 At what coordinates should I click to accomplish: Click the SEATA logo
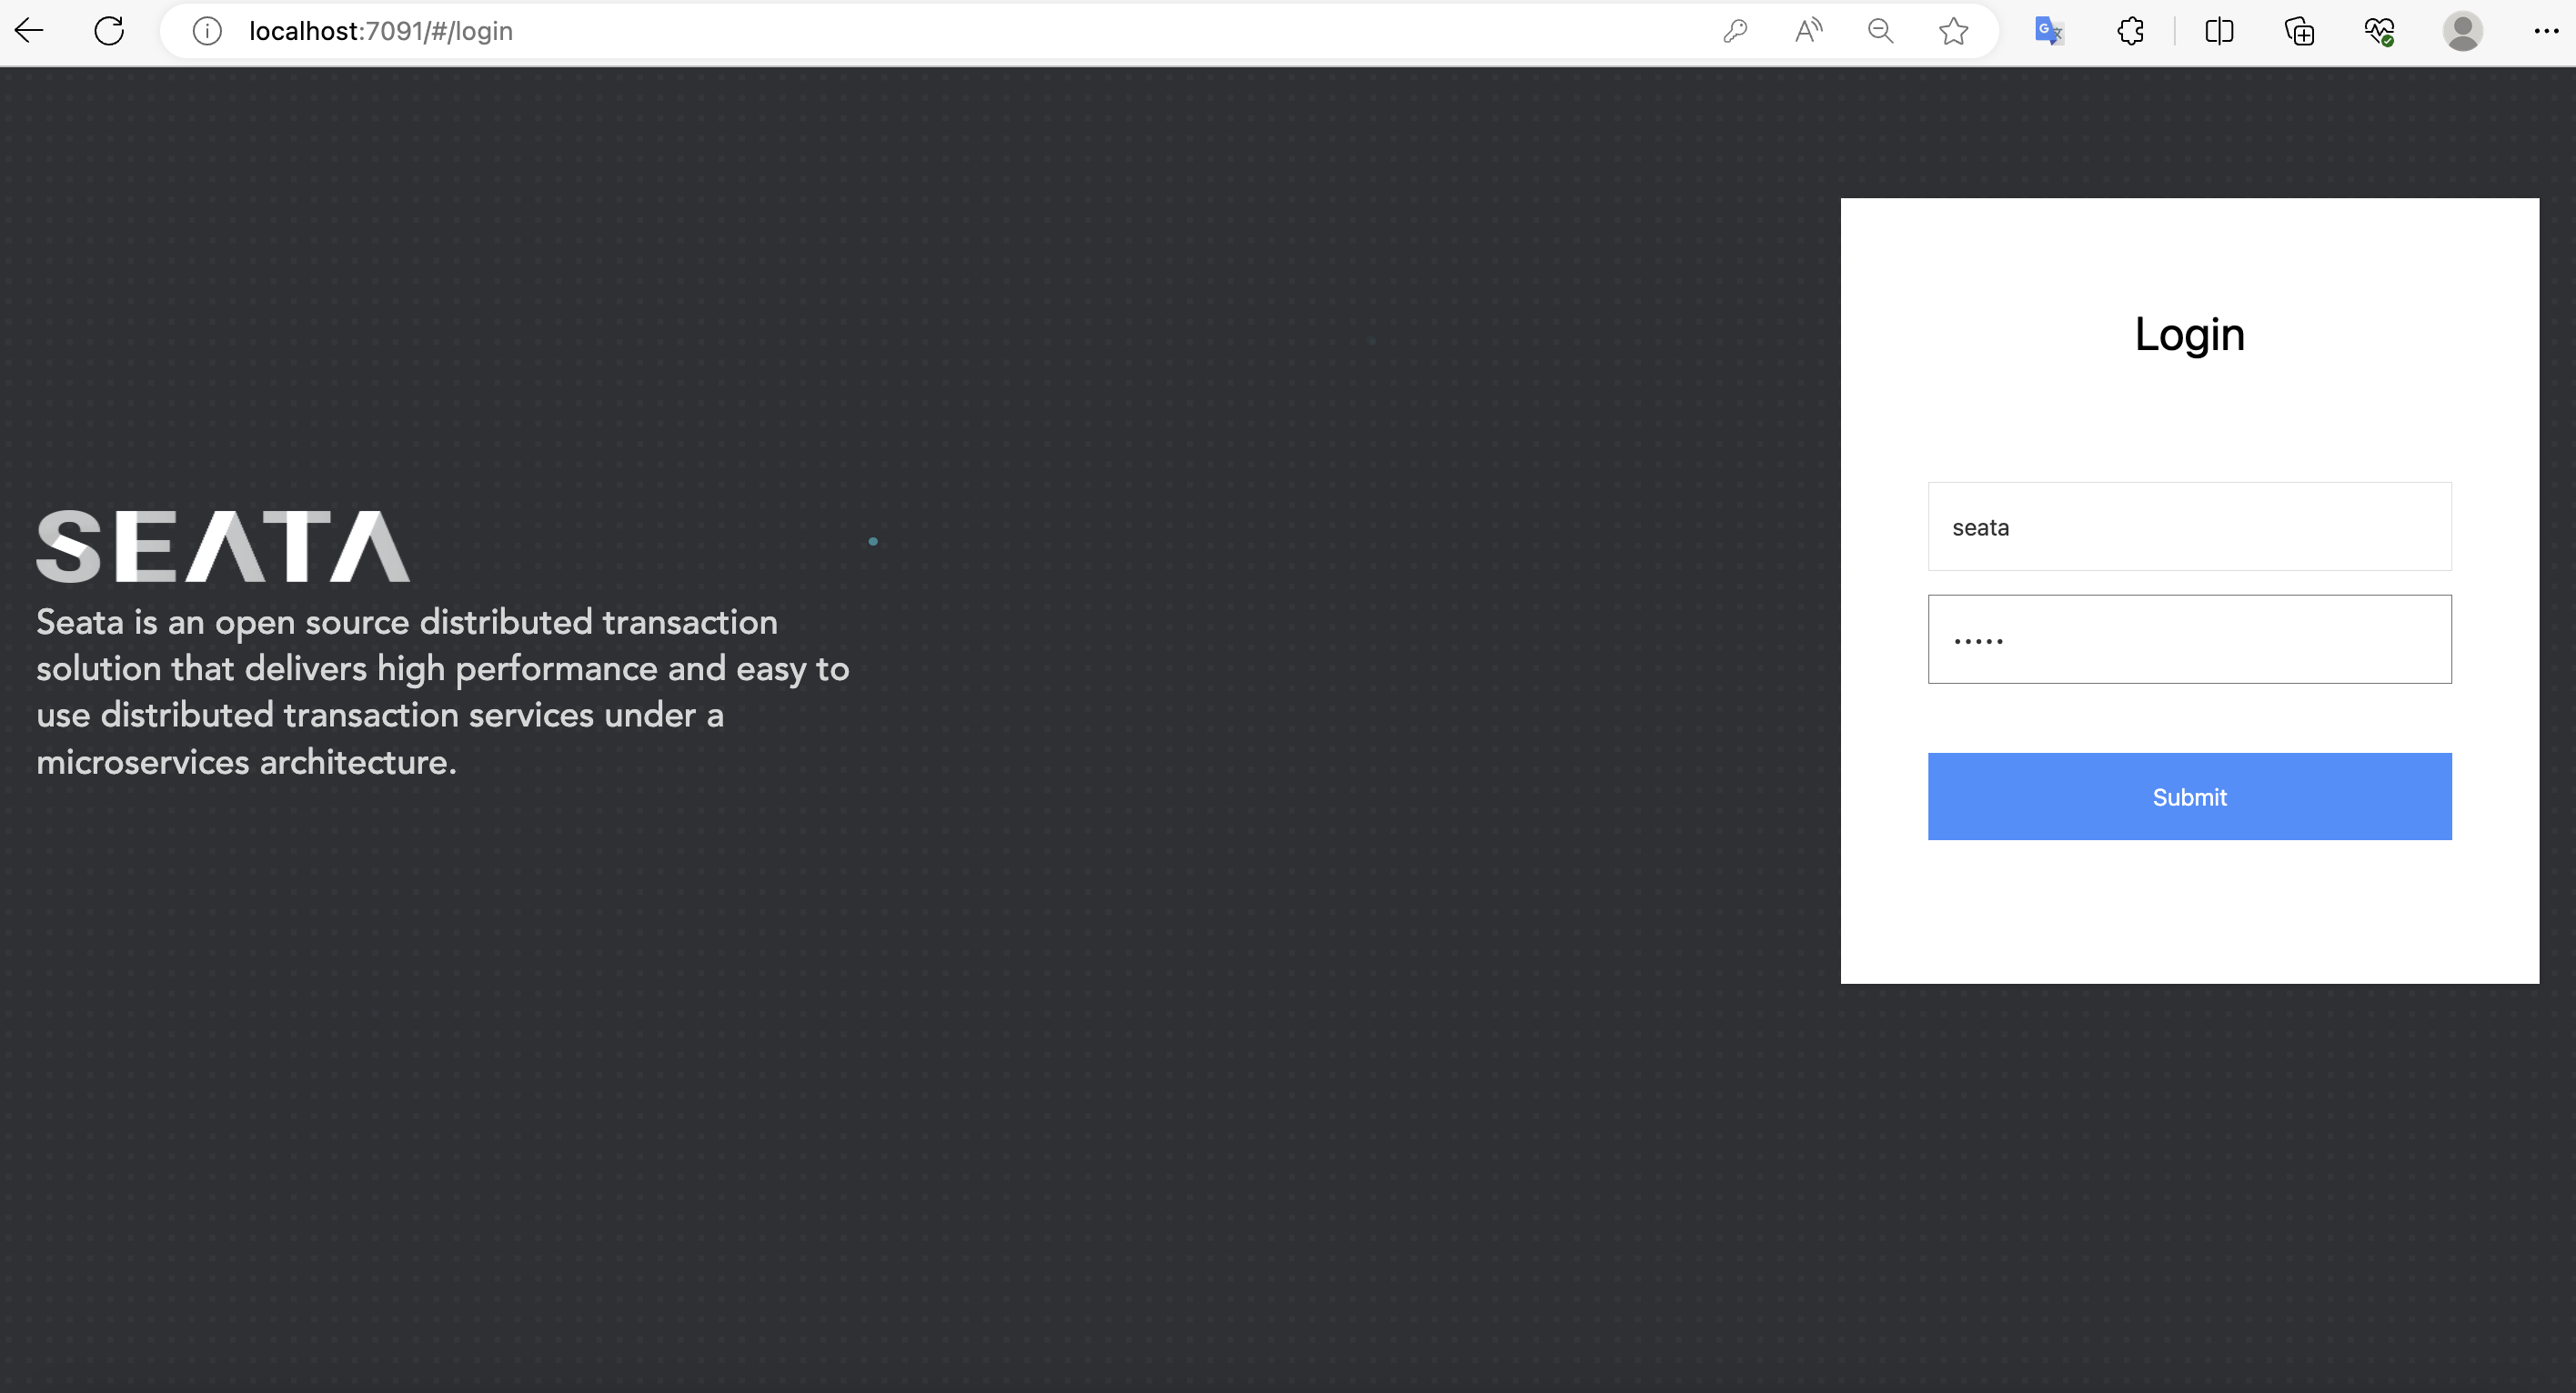click(223, 546)
